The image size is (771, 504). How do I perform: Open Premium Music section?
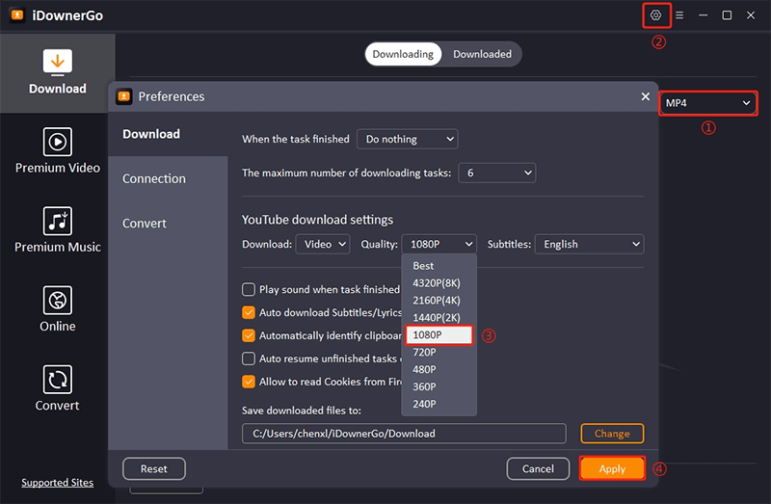pyautogui.click(x=57, y=230)
